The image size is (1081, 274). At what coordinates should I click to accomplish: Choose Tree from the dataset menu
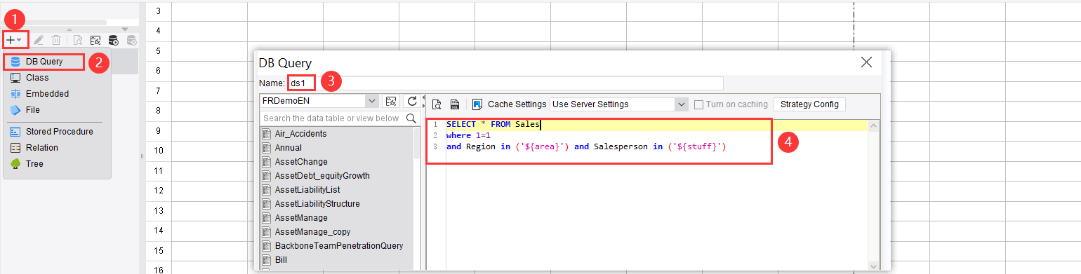[34, 164]
